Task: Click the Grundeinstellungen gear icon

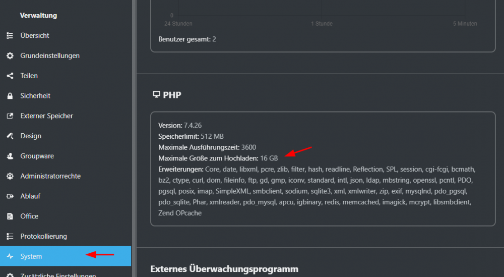Action: tap(10, 56)
